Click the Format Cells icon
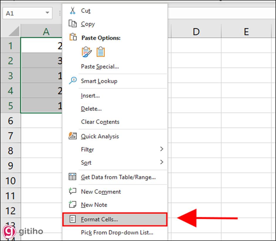 (73, 219)
